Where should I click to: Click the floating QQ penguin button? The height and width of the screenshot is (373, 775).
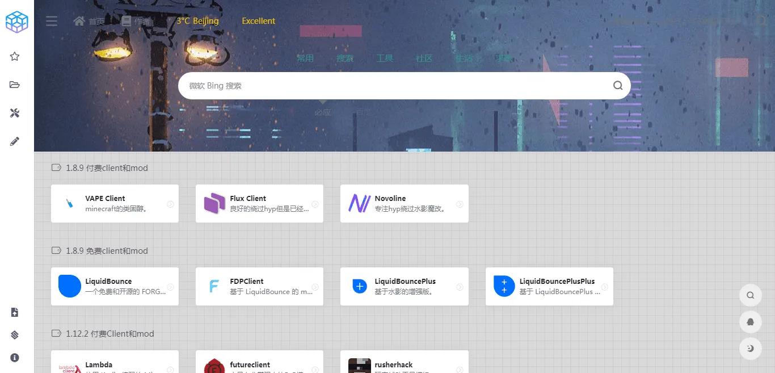[750, 322]
